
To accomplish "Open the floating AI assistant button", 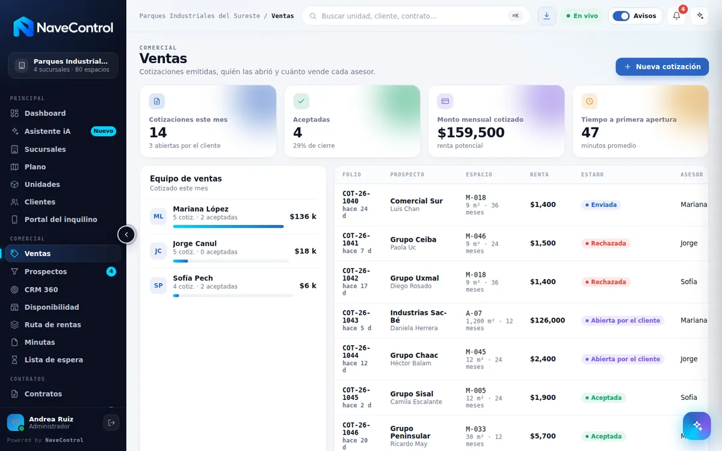I will click(697, 426).
